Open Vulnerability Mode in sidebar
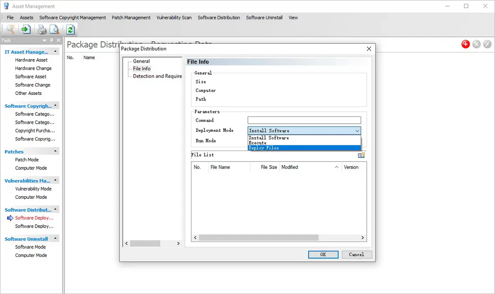Image resolution: width=495 pixels, height=294 pixels. point(33,189)
